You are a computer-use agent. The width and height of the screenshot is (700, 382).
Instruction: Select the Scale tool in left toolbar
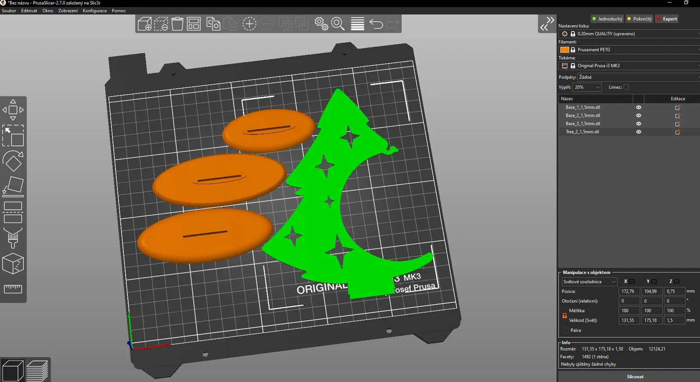[13, 136]
